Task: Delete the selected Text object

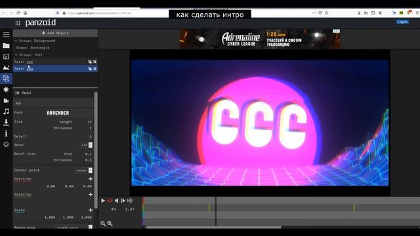Action: click(94, 69)
